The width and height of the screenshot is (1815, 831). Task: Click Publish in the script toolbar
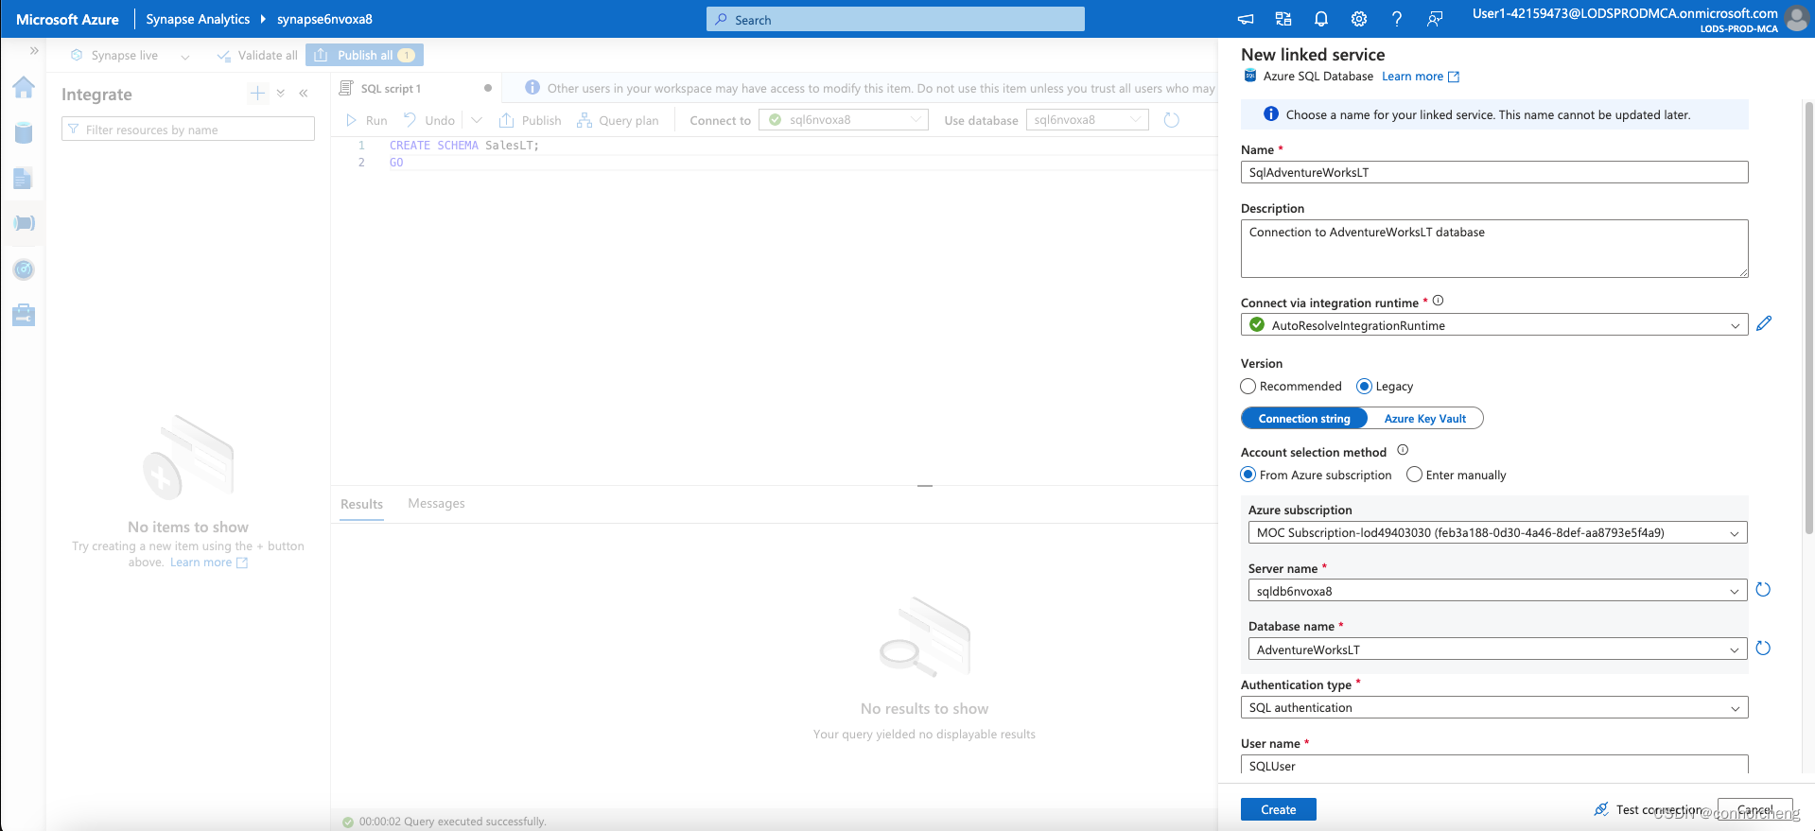pos(530,120)
